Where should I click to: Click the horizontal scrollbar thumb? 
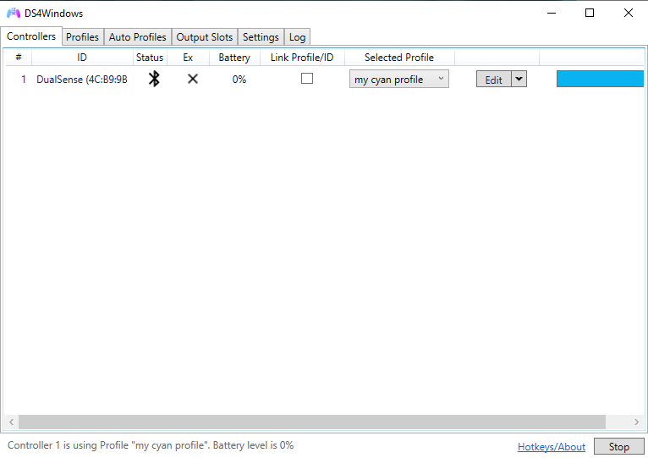click(x=312, y=422)
